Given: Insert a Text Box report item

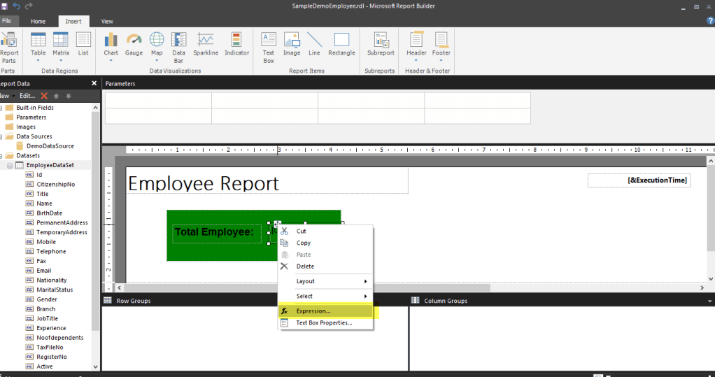Looking at the screenshot, I should [x=268, y=45].
